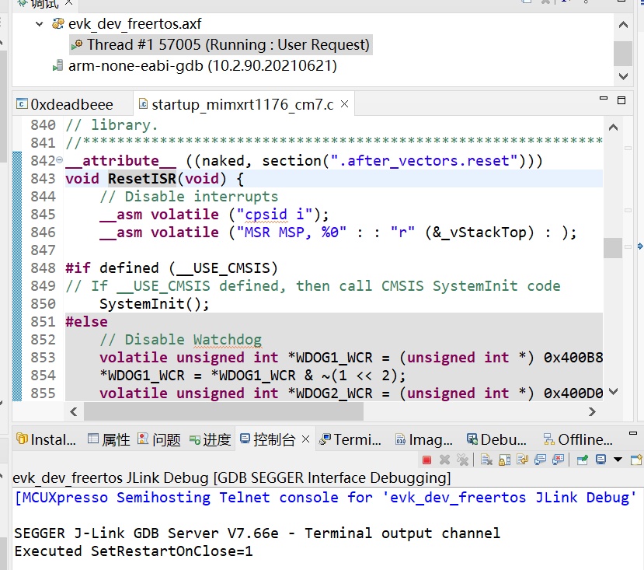Viewport: 644px width, 570px height.
Task: Clear the console output
Action: pyautogui.click(x=488, y=460)
